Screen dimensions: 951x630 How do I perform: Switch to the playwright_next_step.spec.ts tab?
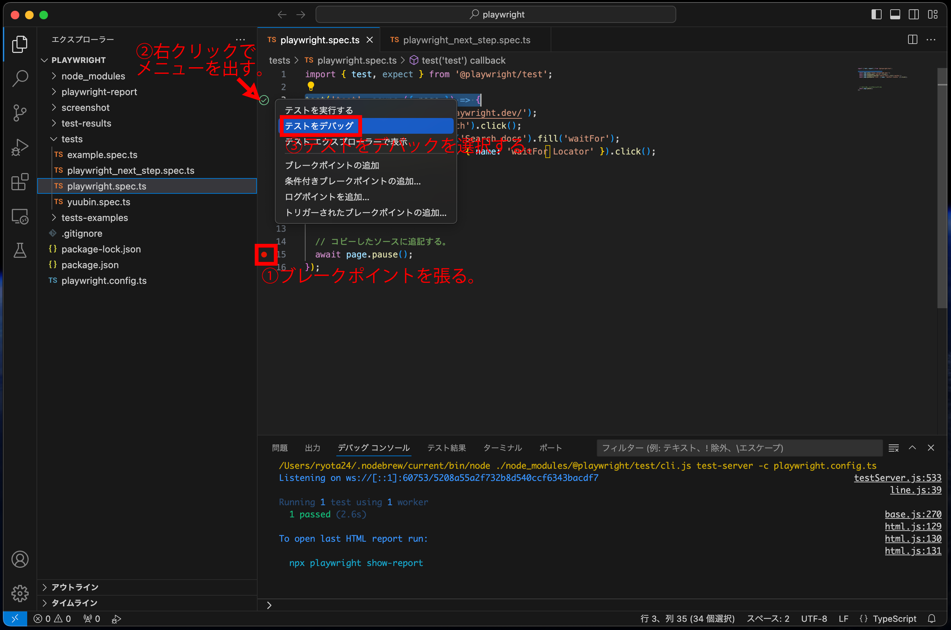(466, 40)
